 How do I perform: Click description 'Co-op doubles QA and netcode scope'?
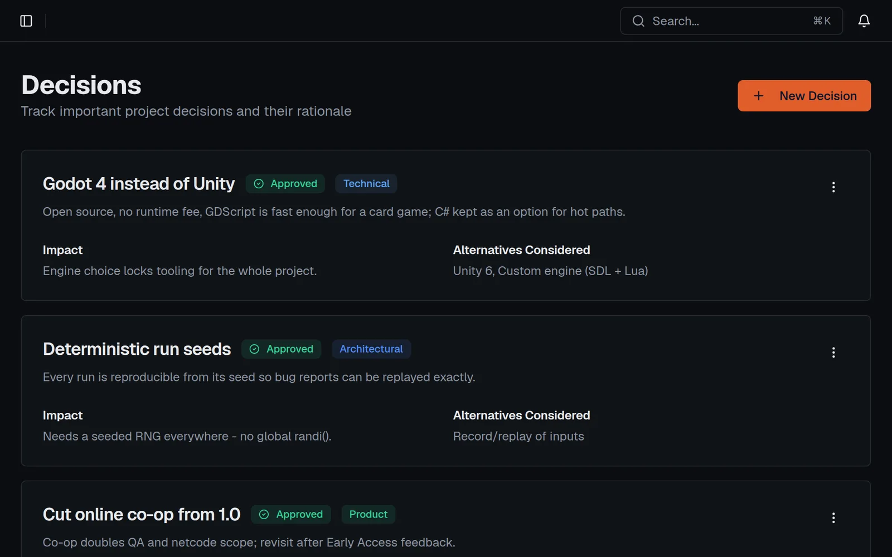(x=249, y=543)
